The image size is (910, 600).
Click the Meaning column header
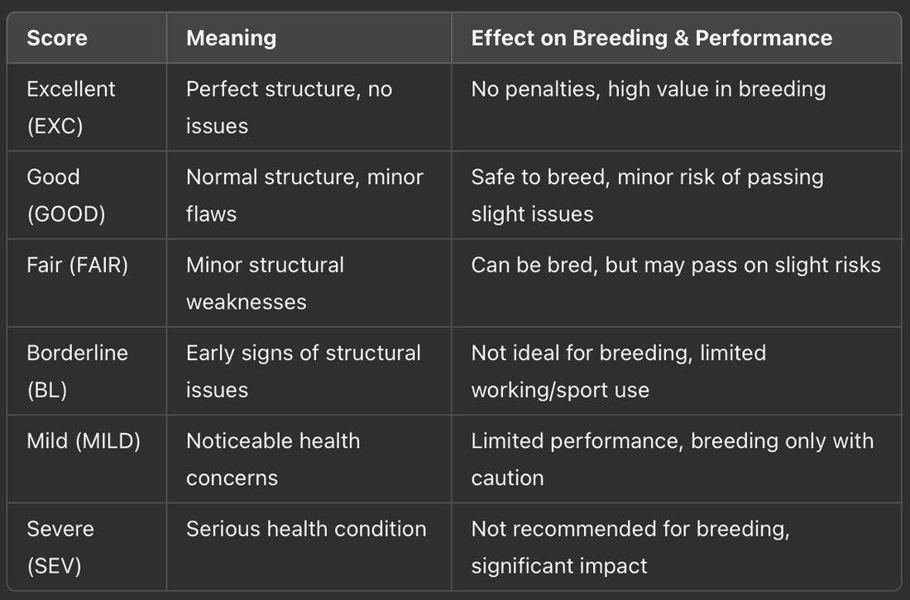[231, 38]
